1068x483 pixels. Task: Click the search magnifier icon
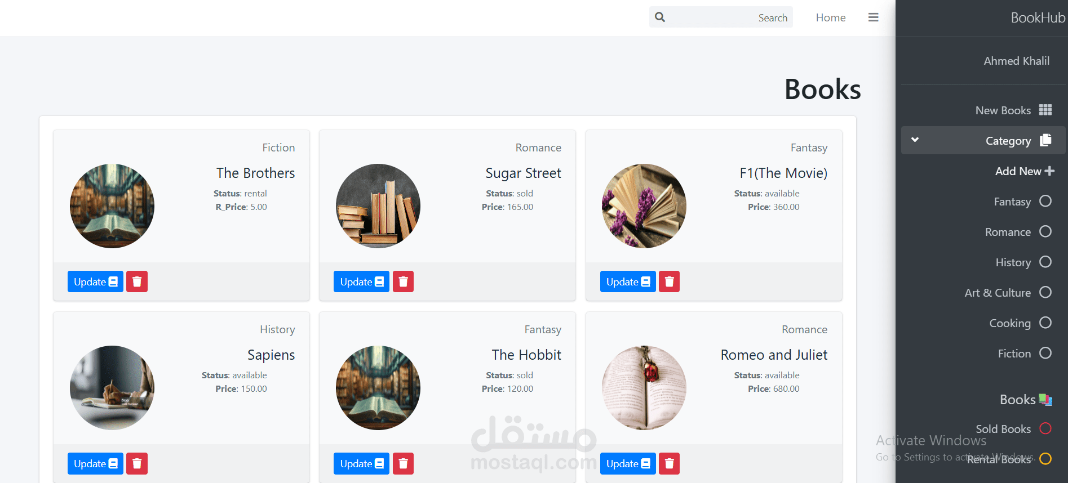point(660,17)
